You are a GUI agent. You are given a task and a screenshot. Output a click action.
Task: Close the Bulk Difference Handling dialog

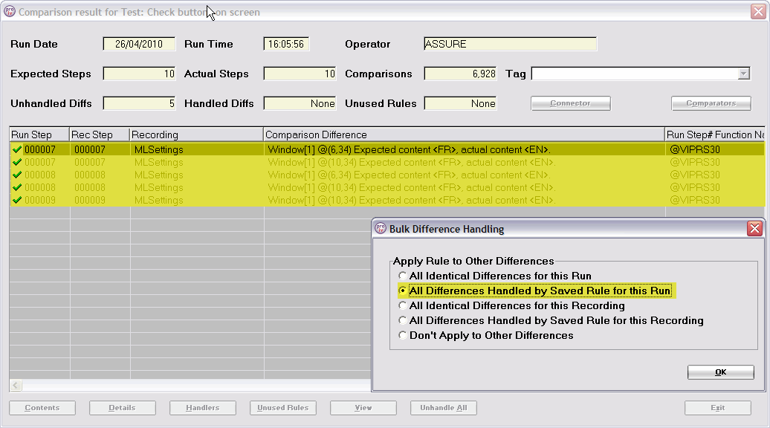[x=754, y=228]
